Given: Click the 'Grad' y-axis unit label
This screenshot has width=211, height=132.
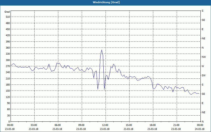Looking at the screenshot, I should [7, 12].
